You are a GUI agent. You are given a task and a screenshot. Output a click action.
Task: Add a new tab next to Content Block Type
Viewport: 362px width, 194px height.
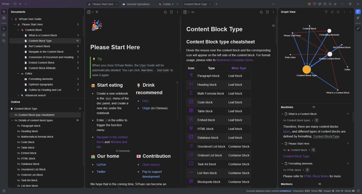tap(216, 4)
